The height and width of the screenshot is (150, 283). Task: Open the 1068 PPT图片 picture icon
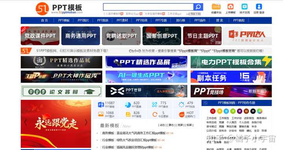101,114
